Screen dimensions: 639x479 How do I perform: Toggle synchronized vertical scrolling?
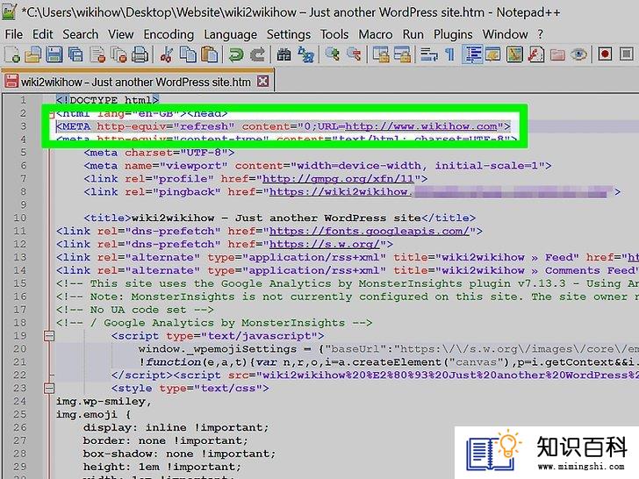click(381, 54)
